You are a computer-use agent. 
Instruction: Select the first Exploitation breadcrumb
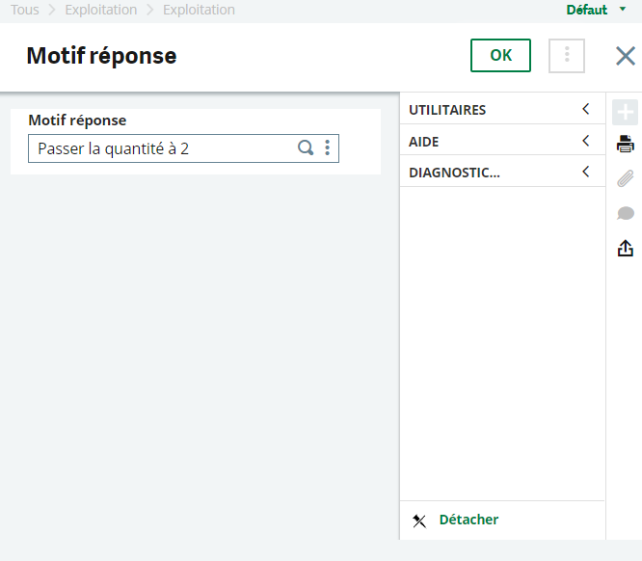[100, 10]
